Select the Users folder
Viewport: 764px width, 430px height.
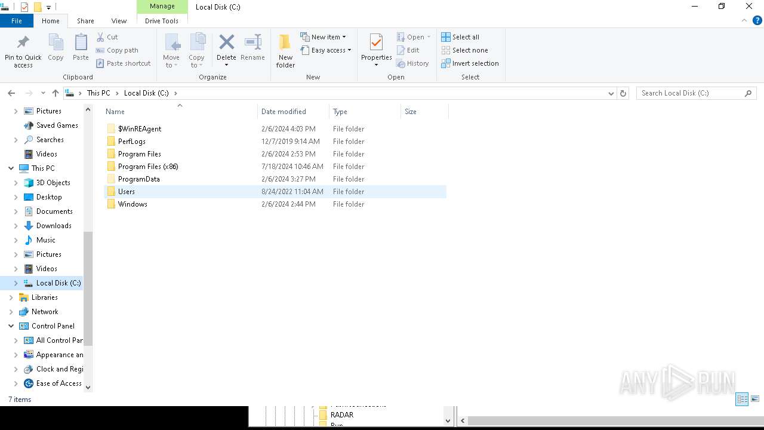[275, 192]
